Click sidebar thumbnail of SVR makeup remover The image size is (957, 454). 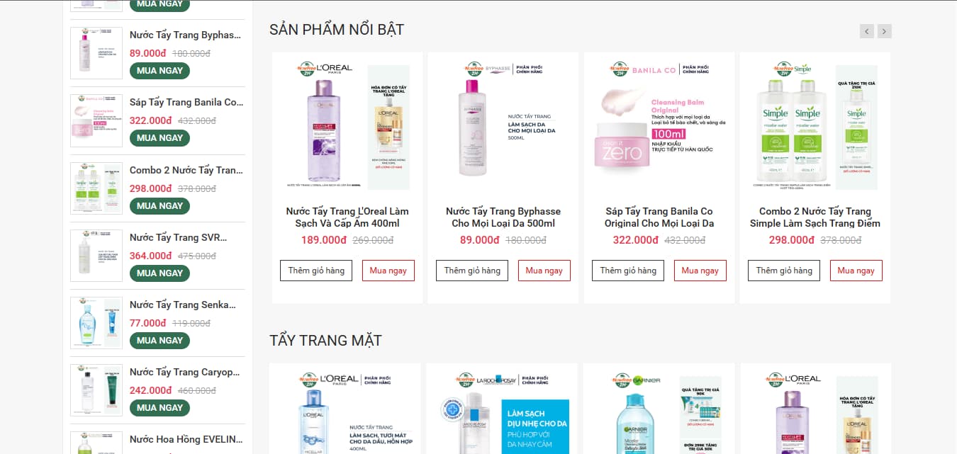(96, 256)
